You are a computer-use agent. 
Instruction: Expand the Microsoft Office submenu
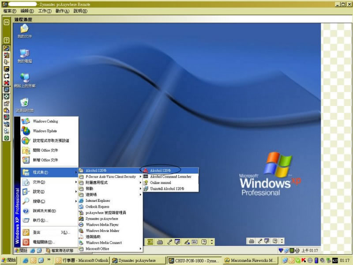pos(110,249)
